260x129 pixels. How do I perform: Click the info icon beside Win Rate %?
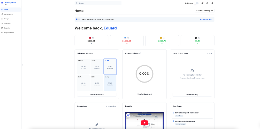click(140, 53)
